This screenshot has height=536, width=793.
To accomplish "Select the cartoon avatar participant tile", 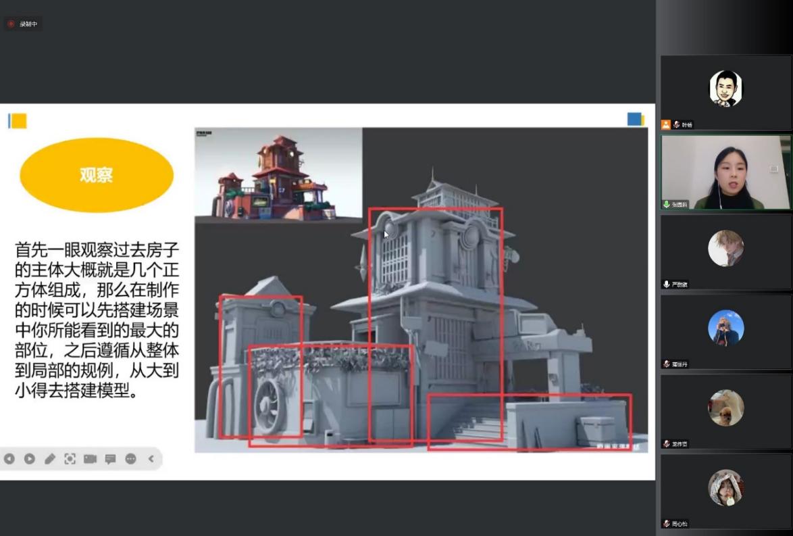I will click(725, 89).
